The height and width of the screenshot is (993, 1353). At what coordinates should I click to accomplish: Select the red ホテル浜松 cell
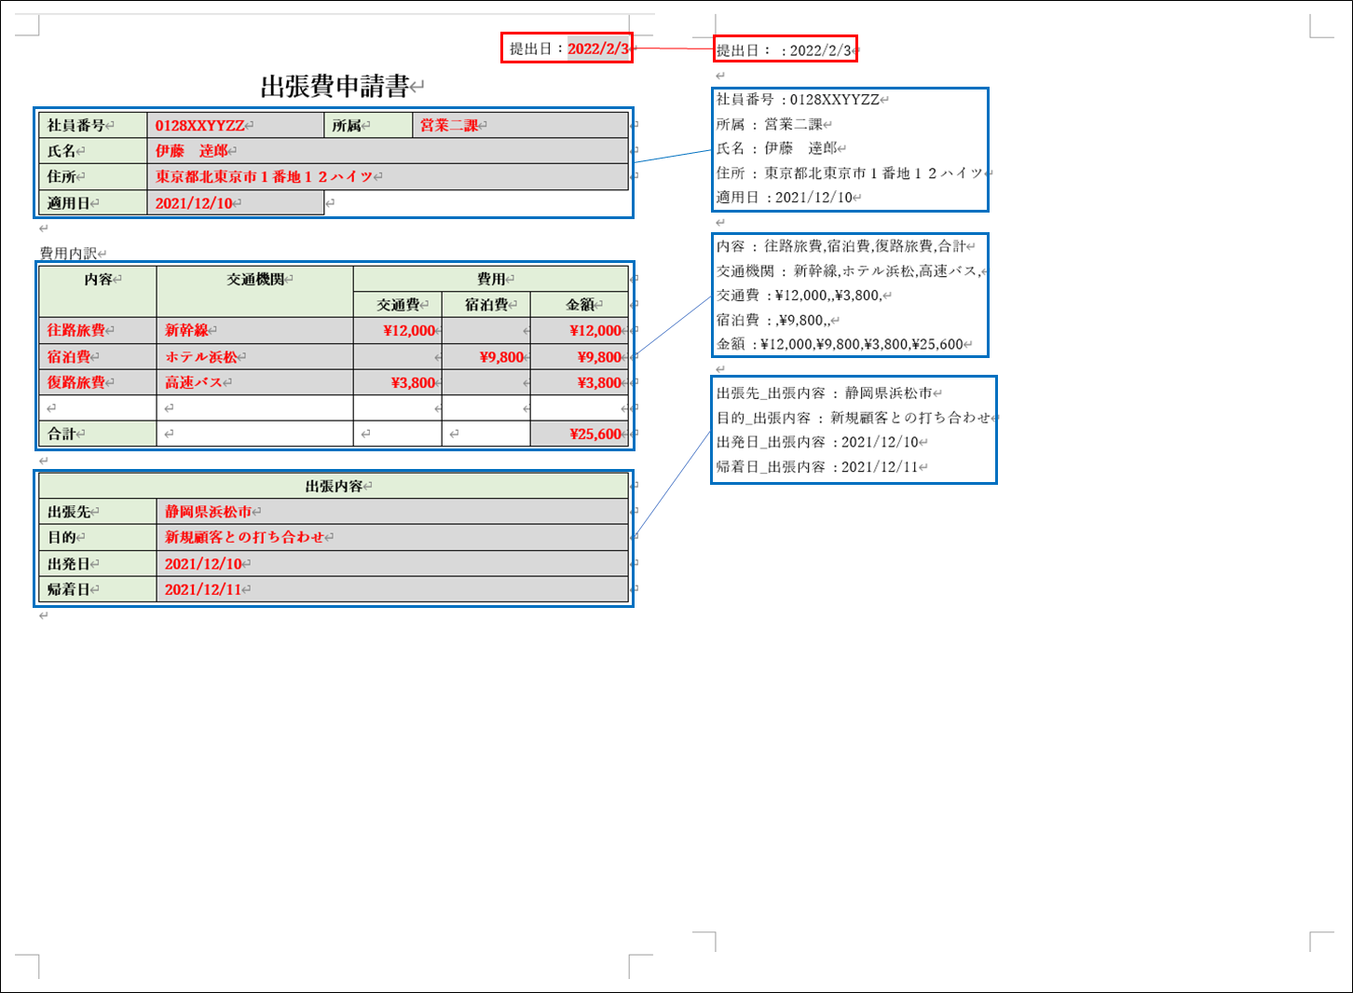coord(255,356)
